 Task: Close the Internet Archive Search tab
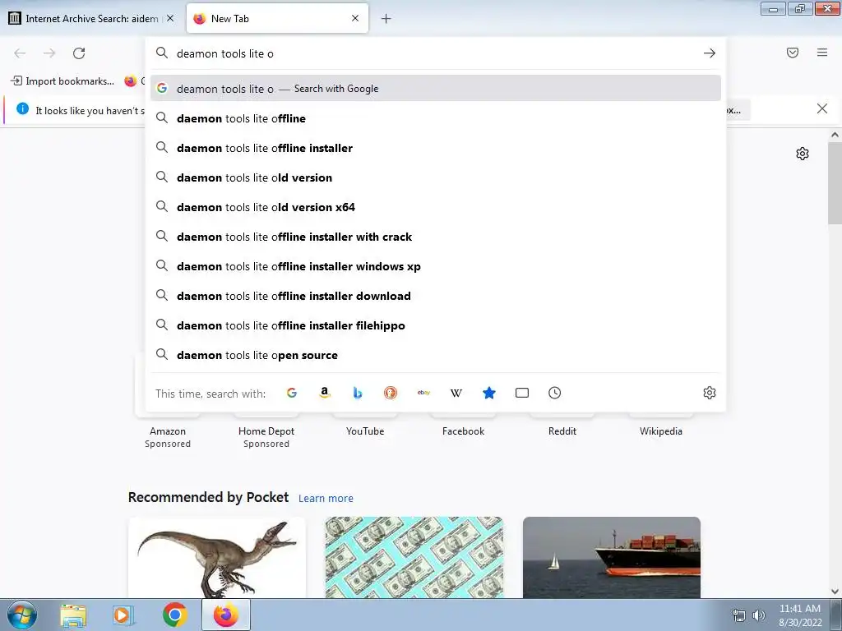(x=170, y=18)
